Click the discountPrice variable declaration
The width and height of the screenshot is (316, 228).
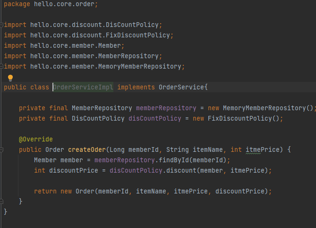pyautogui.click(x=74, y=170)
